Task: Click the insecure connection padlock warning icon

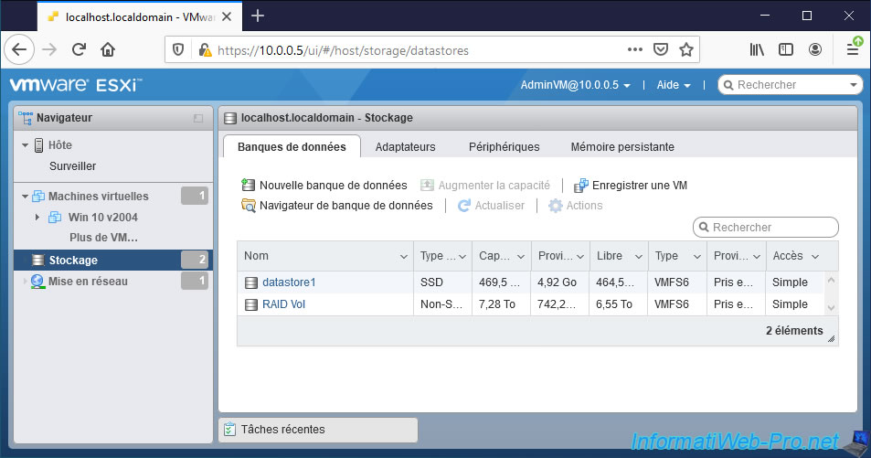Action: [205, 50]
